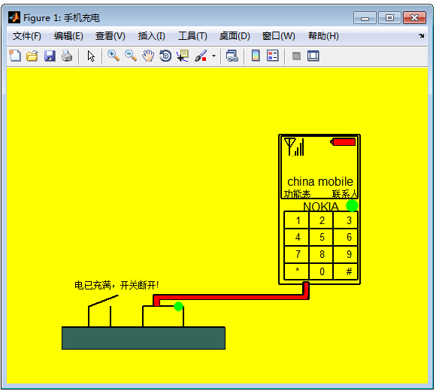Viewport: 436px width, 391px height.
Task: Activate the Pan hand tool
Action: pos(148,56)
